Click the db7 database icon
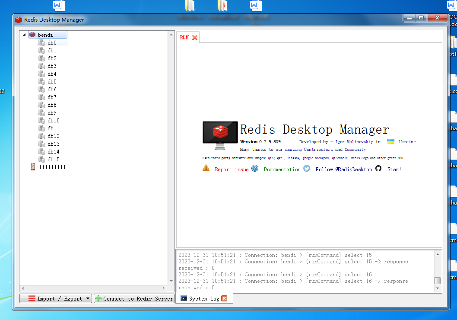Image resolution: width=457 pixels, height=320 pixels. pyautogui.click(x=41, y=97)
